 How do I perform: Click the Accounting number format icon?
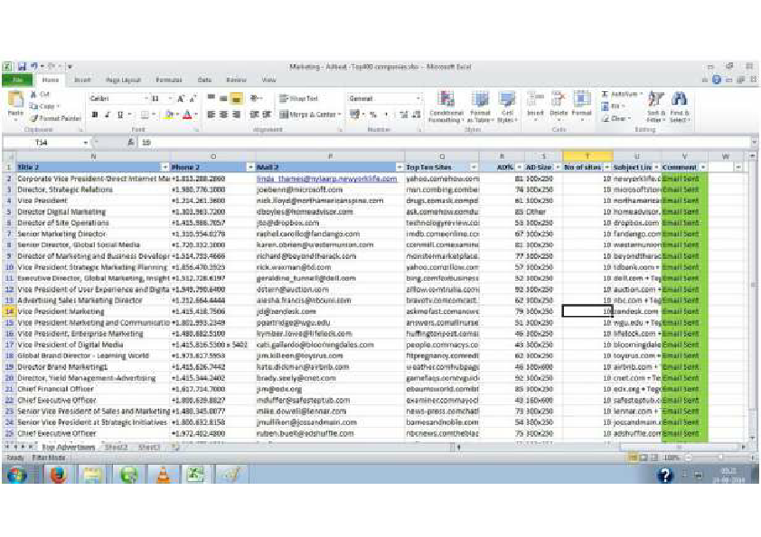pyautogui.click(x=355, y=115)
